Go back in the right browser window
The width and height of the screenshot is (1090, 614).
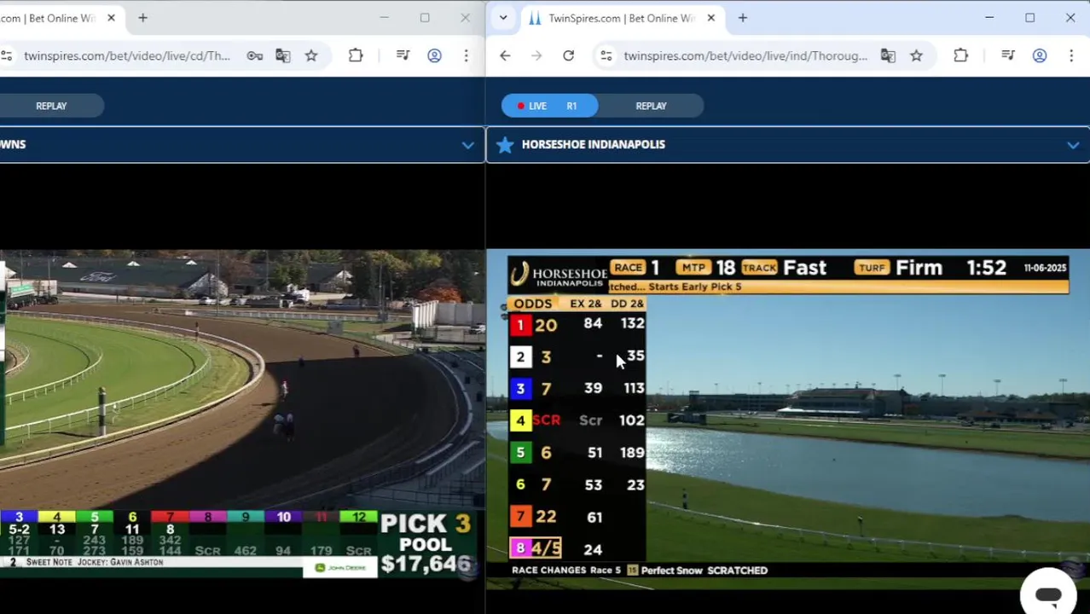point(505,55)
